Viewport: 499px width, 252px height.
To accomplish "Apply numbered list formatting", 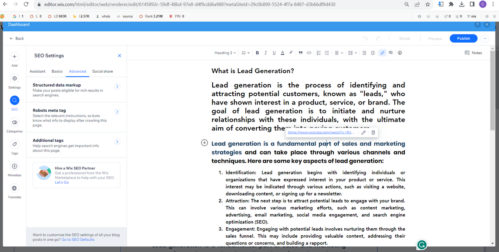I will 319,53.
